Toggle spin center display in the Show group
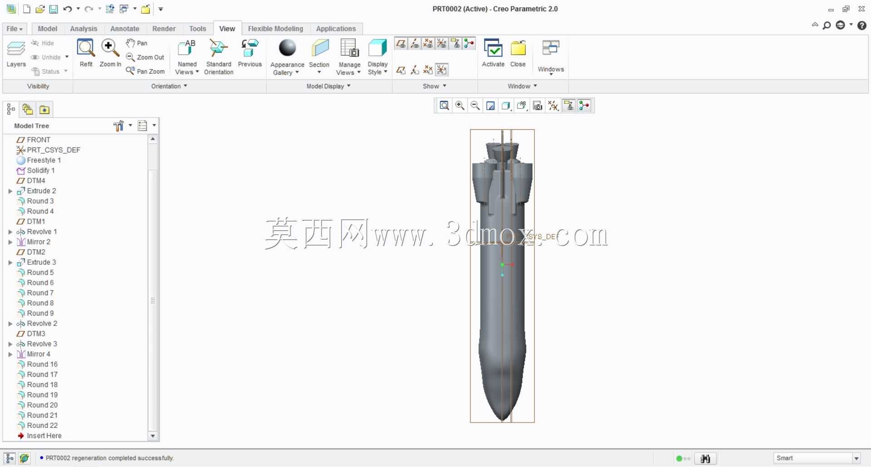Image resolution: width=871 pixels, height=467 pixels. 469,44
